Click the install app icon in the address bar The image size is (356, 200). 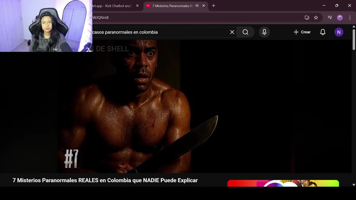coord(307,17)
